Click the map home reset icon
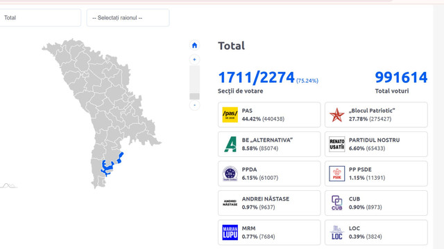444x249 pixels. [194, 45]
